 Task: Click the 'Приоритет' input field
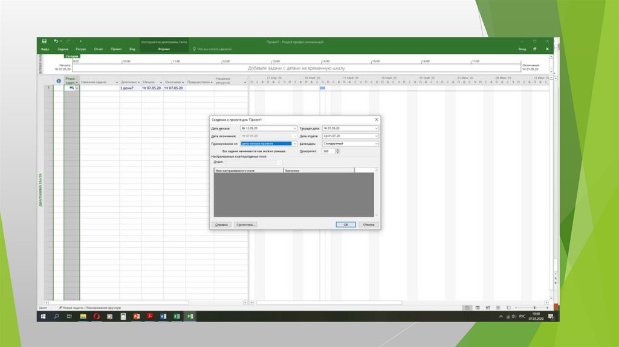pos(328,151)
